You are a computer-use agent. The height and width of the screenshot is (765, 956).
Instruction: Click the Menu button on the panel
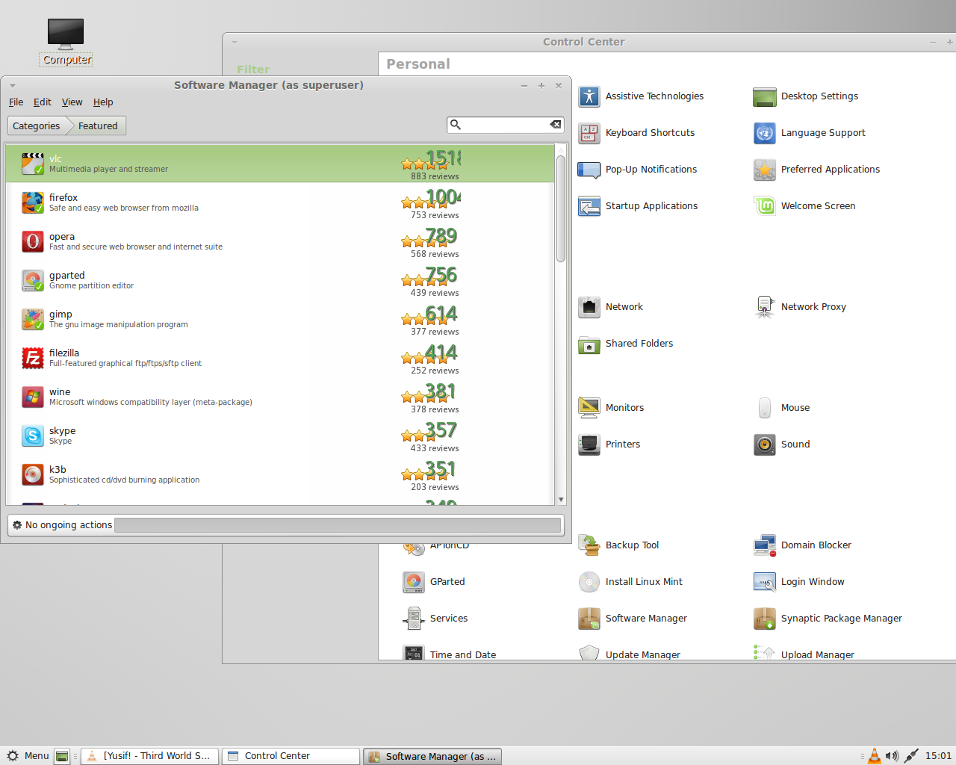tap(28, 756)
